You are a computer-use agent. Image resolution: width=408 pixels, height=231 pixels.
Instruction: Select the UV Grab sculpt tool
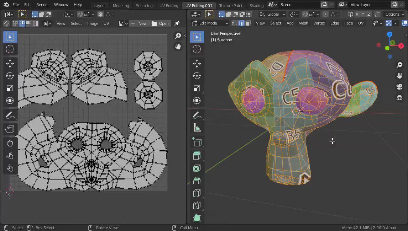(x=10, y=144)
